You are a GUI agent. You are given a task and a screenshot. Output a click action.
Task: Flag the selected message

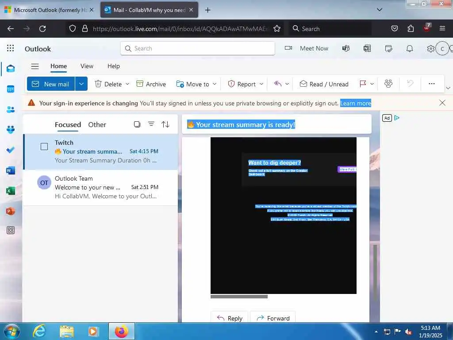click(x=363, y=84)
